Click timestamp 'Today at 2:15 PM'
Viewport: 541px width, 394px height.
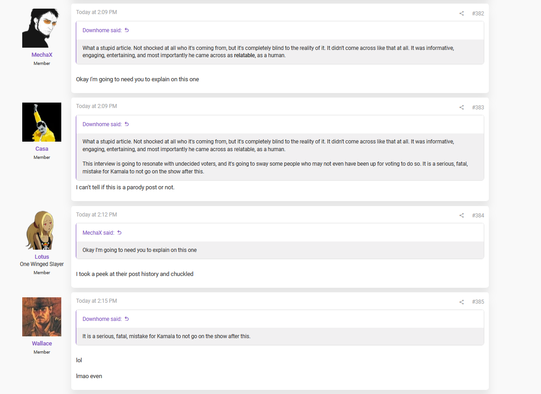pyautogui.click(x=96, y=301)
